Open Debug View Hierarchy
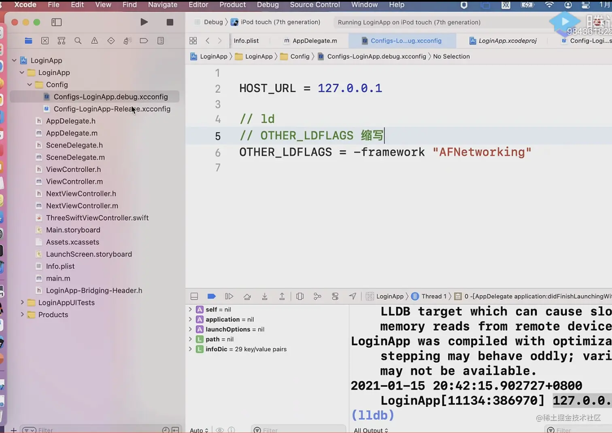This screenshot has width=612, height=433. (x=300, y=296)
